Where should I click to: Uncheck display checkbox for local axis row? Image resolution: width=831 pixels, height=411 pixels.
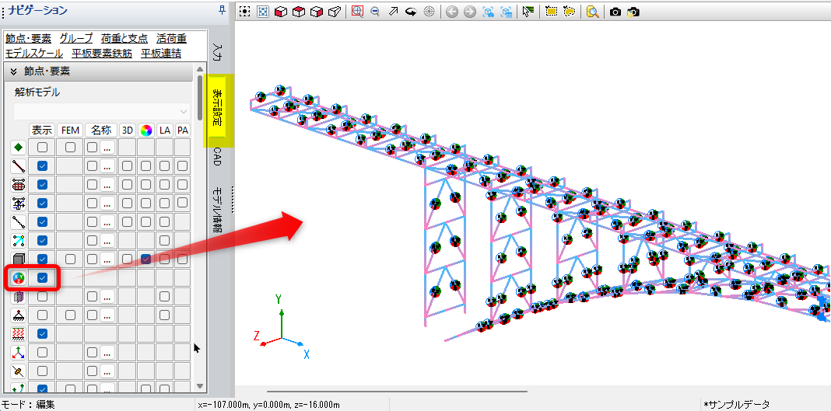pyautogui.click(x=42, y=277)
